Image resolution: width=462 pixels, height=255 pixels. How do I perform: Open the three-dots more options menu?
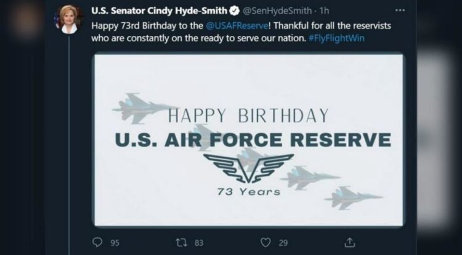(x=400, y=11)
